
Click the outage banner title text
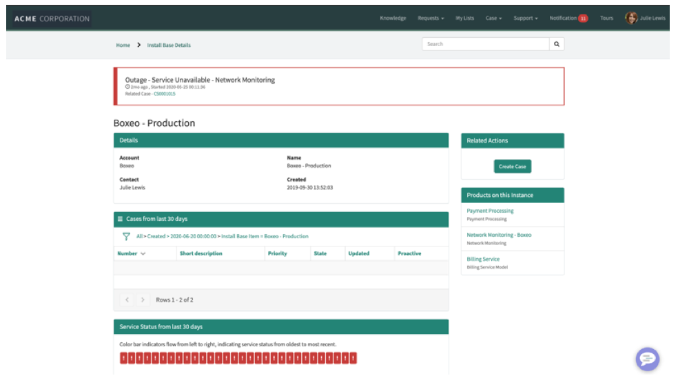(200, 80)
